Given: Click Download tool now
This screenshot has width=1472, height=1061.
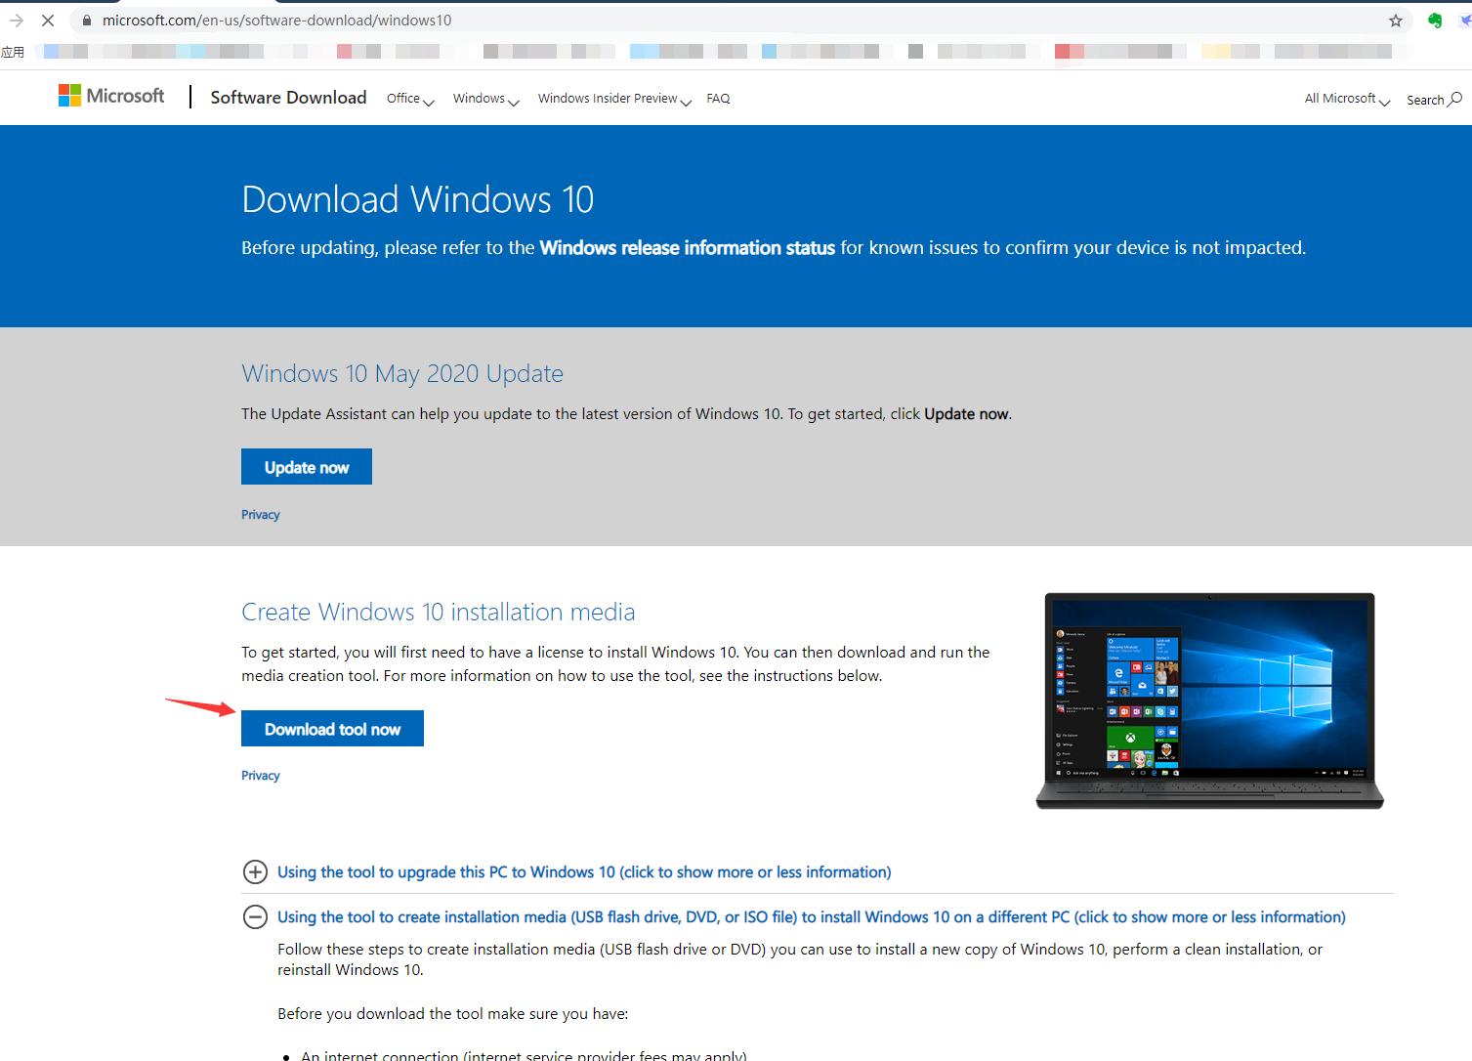Looking at the screenshot, I should [332, 728].
